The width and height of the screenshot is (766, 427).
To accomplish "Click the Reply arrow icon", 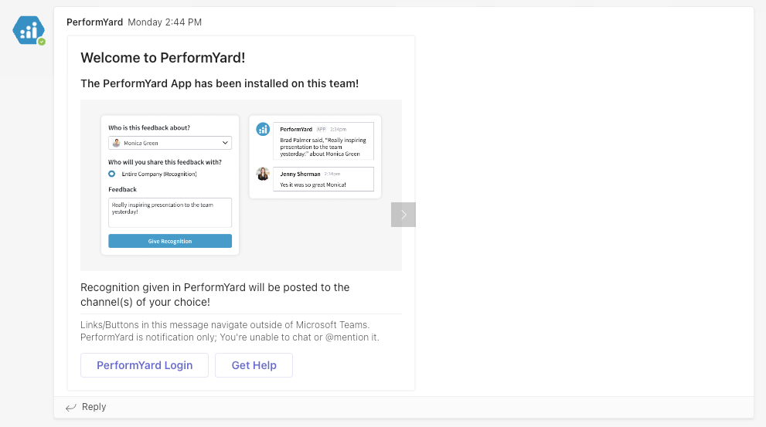I will click(71, 407).
